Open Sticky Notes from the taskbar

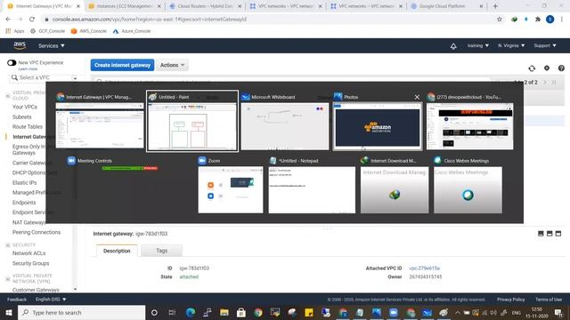309,312
